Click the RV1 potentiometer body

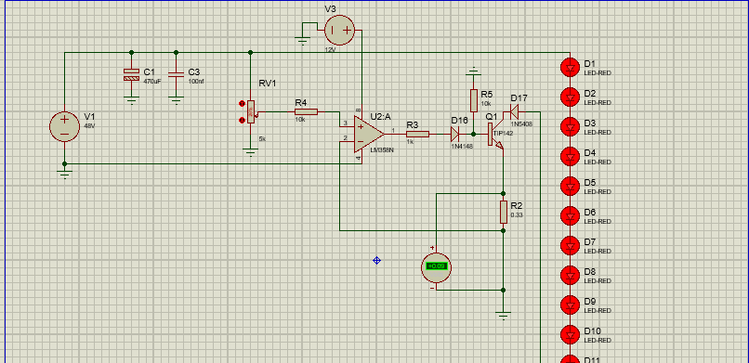pyautogui.click(x=251, y=111)
